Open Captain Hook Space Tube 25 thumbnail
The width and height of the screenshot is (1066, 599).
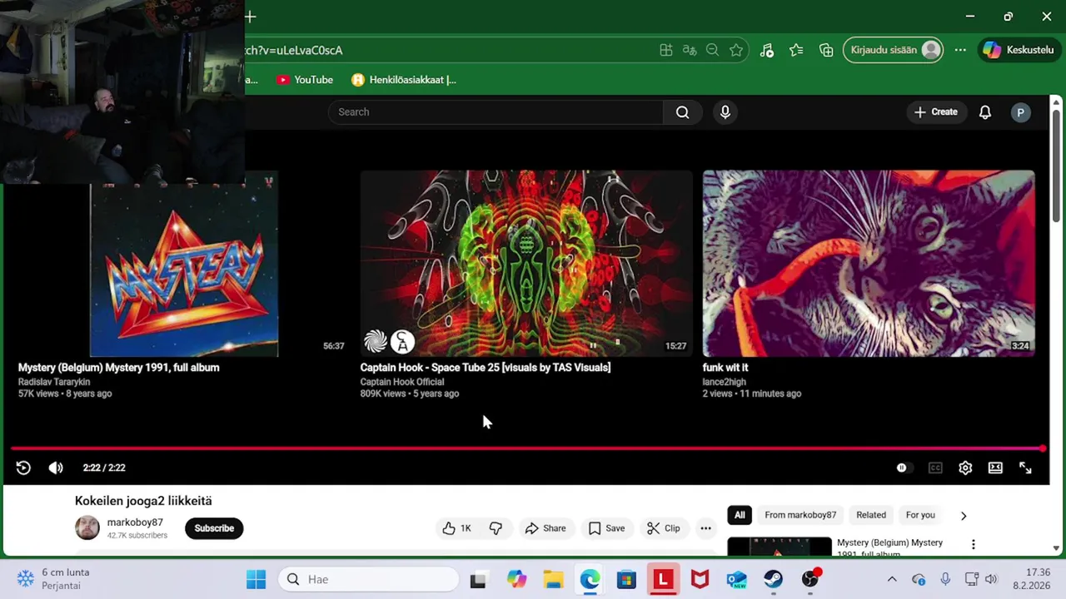pyautogui.click(x=526, y=264)
